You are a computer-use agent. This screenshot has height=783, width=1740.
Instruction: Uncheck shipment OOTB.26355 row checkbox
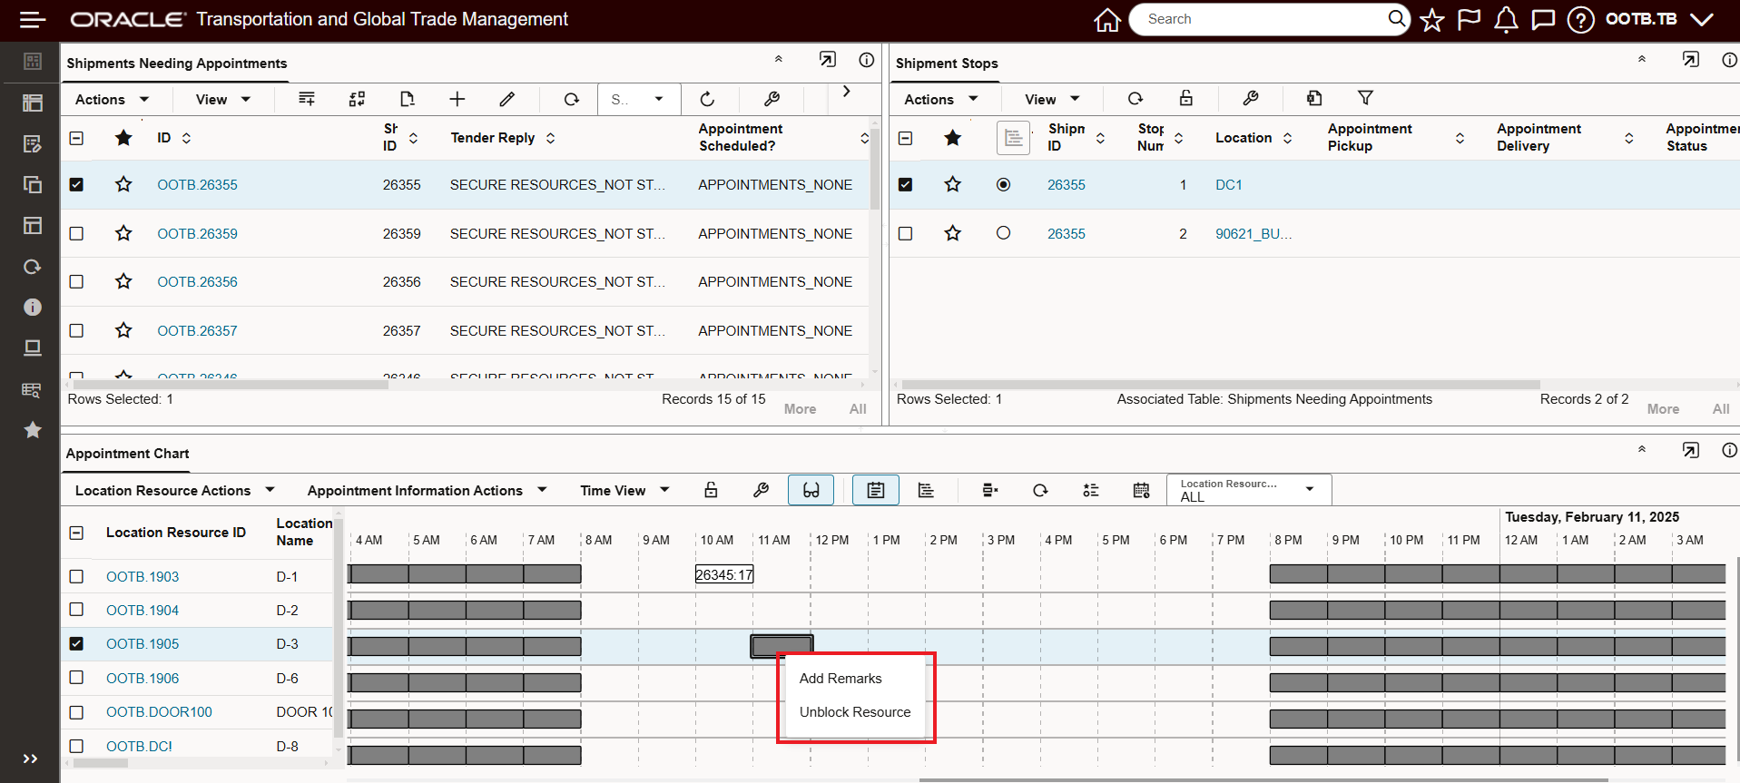76,184
